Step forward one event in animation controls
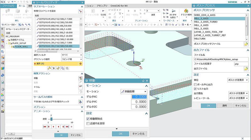The image size is (251, 140). point(63,127)
